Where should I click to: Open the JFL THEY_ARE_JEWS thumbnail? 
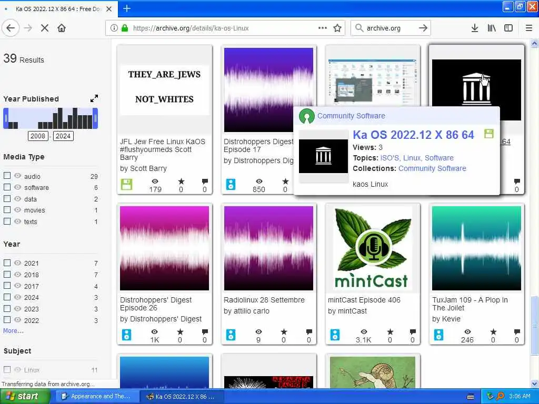[x=164, y=90]
